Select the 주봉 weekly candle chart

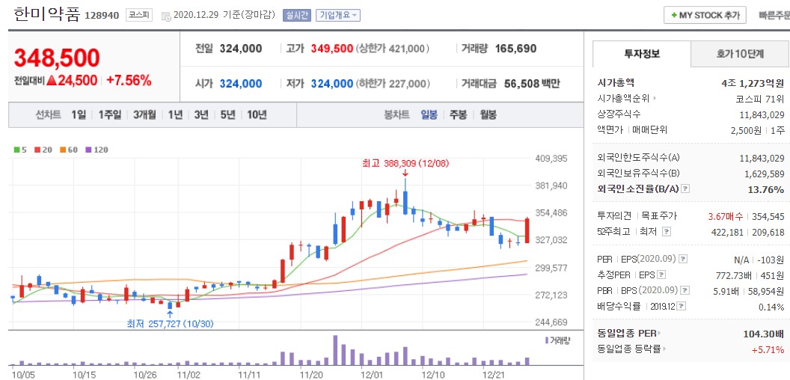tap(459, 115)
